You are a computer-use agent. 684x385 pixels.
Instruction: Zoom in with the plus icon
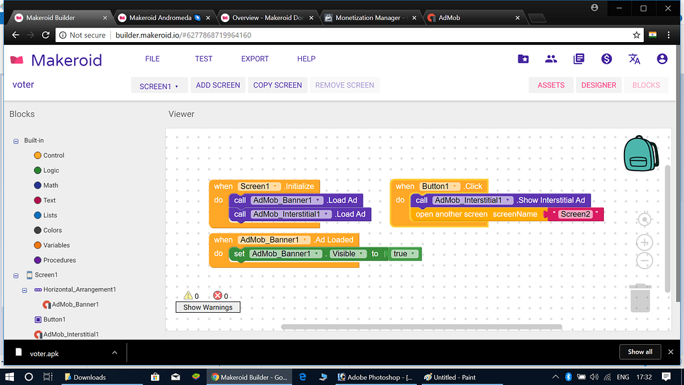644,242
